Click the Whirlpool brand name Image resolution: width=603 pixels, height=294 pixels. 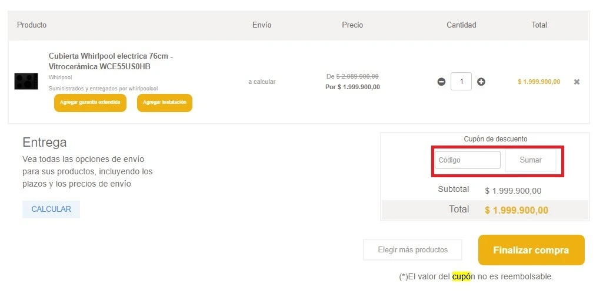[60, 77]
